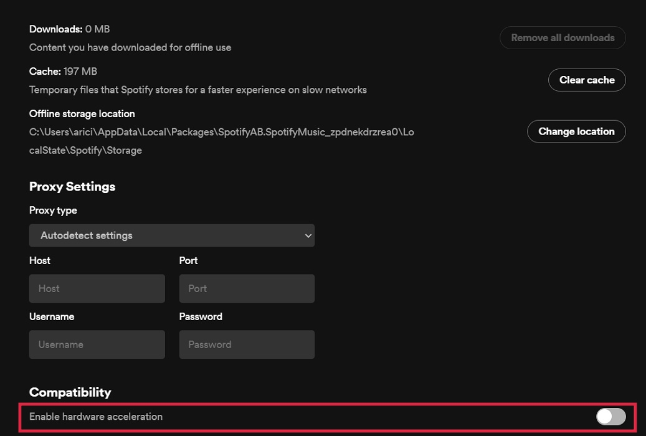Click the Compatibility section heading
Image resolution: width=646 pixels, height=436 pixels.
pyautogui.click(x=69, y=392)
